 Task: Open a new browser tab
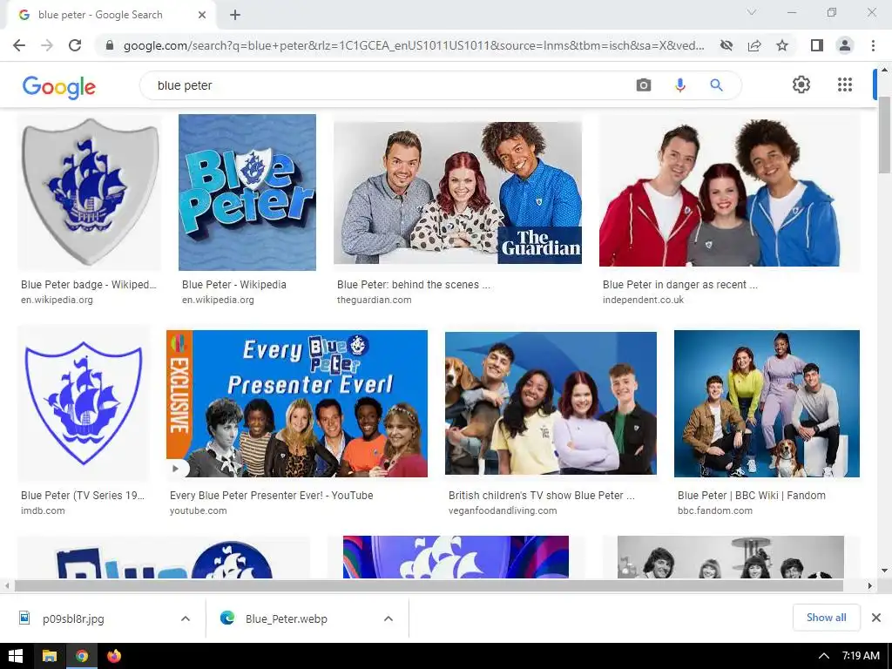pyautogui.click(x=235, y=15)
